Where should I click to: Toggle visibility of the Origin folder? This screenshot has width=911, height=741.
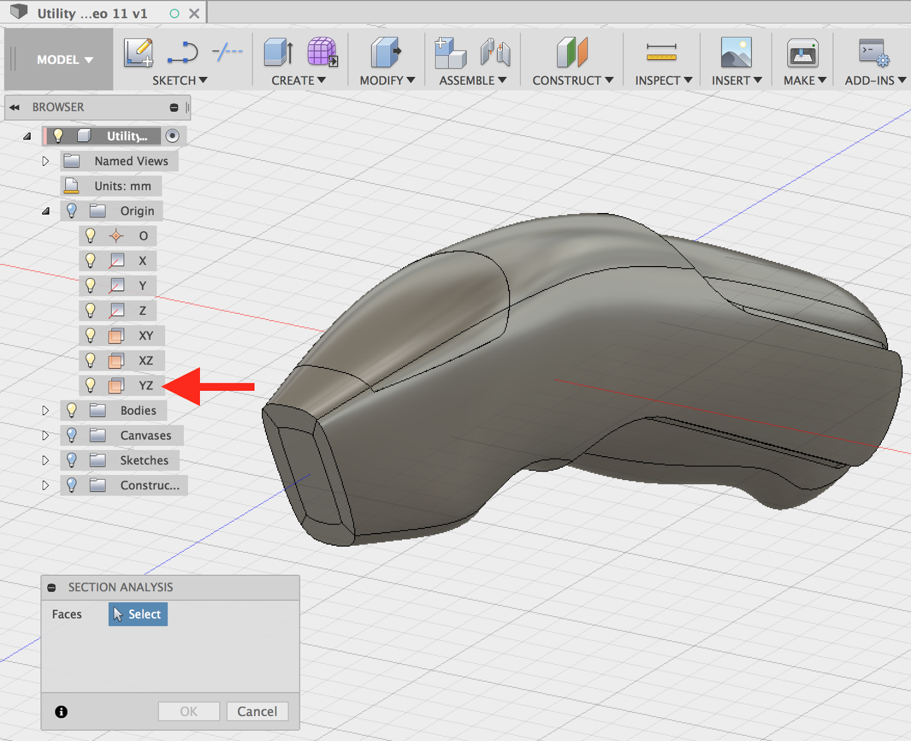[x=71, y=211]
